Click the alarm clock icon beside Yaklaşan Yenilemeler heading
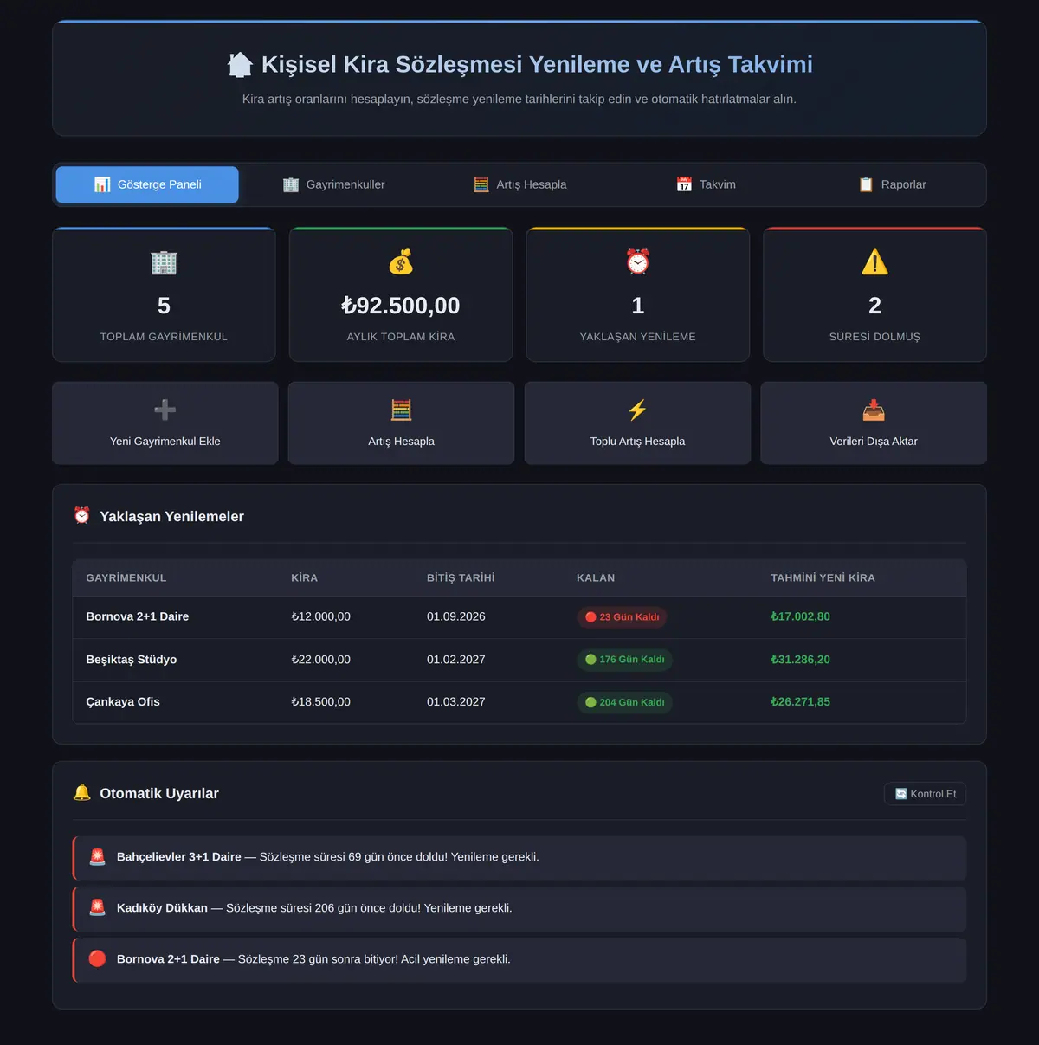The height and width of the screenshot is (1045, 1039). tap(82, 516)
